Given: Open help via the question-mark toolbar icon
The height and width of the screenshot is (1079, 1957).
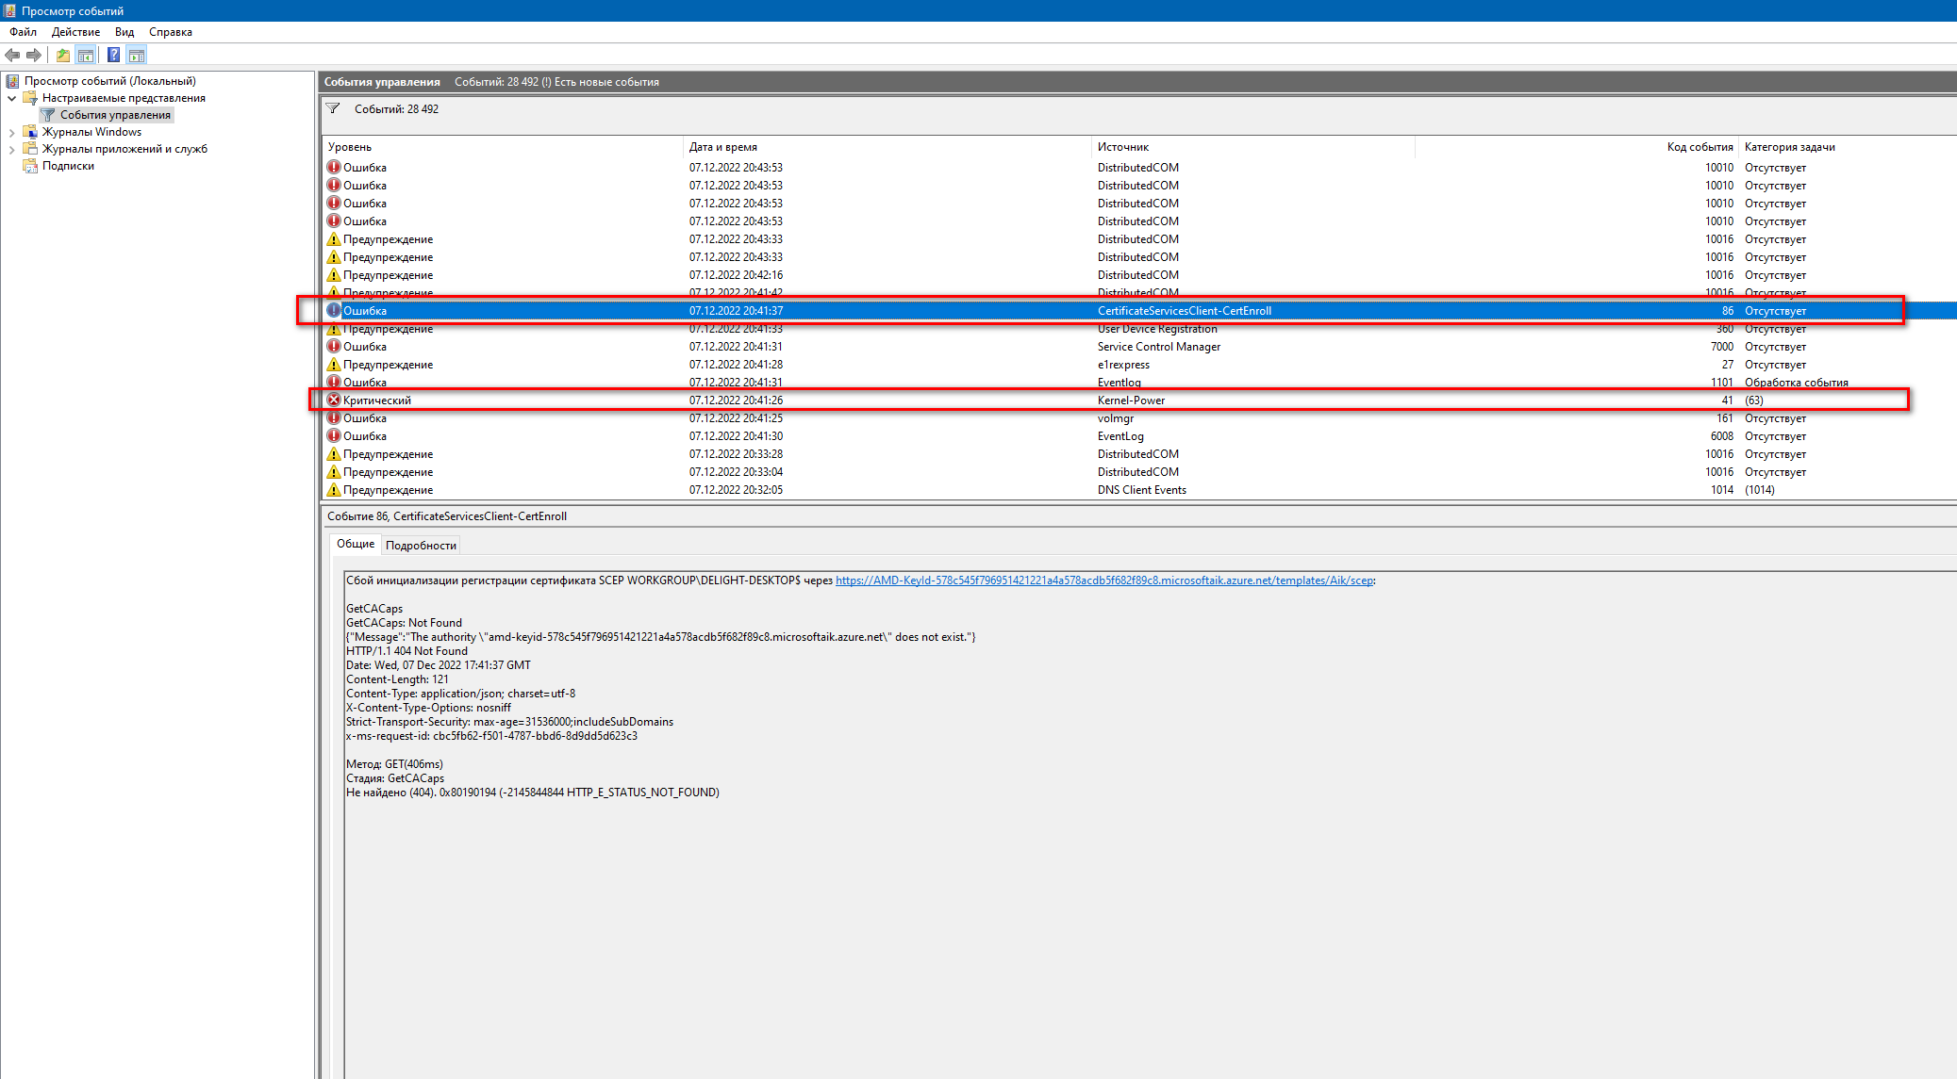Looking at the screenshot, I should click(113, 55).
